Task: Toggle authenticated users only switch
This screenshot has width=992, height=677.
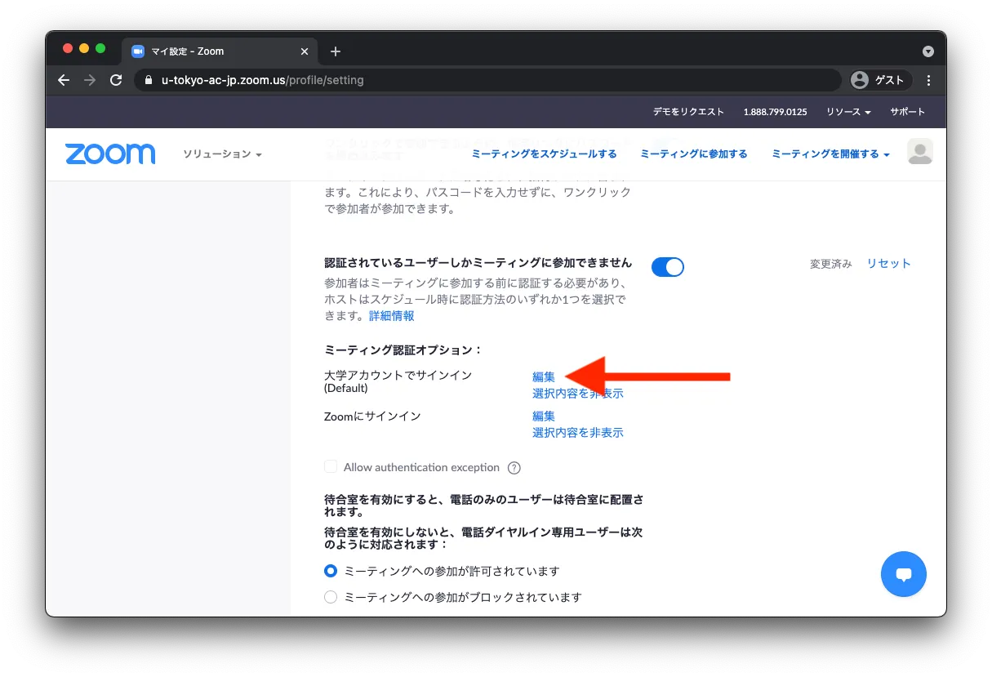Action: 667,267
